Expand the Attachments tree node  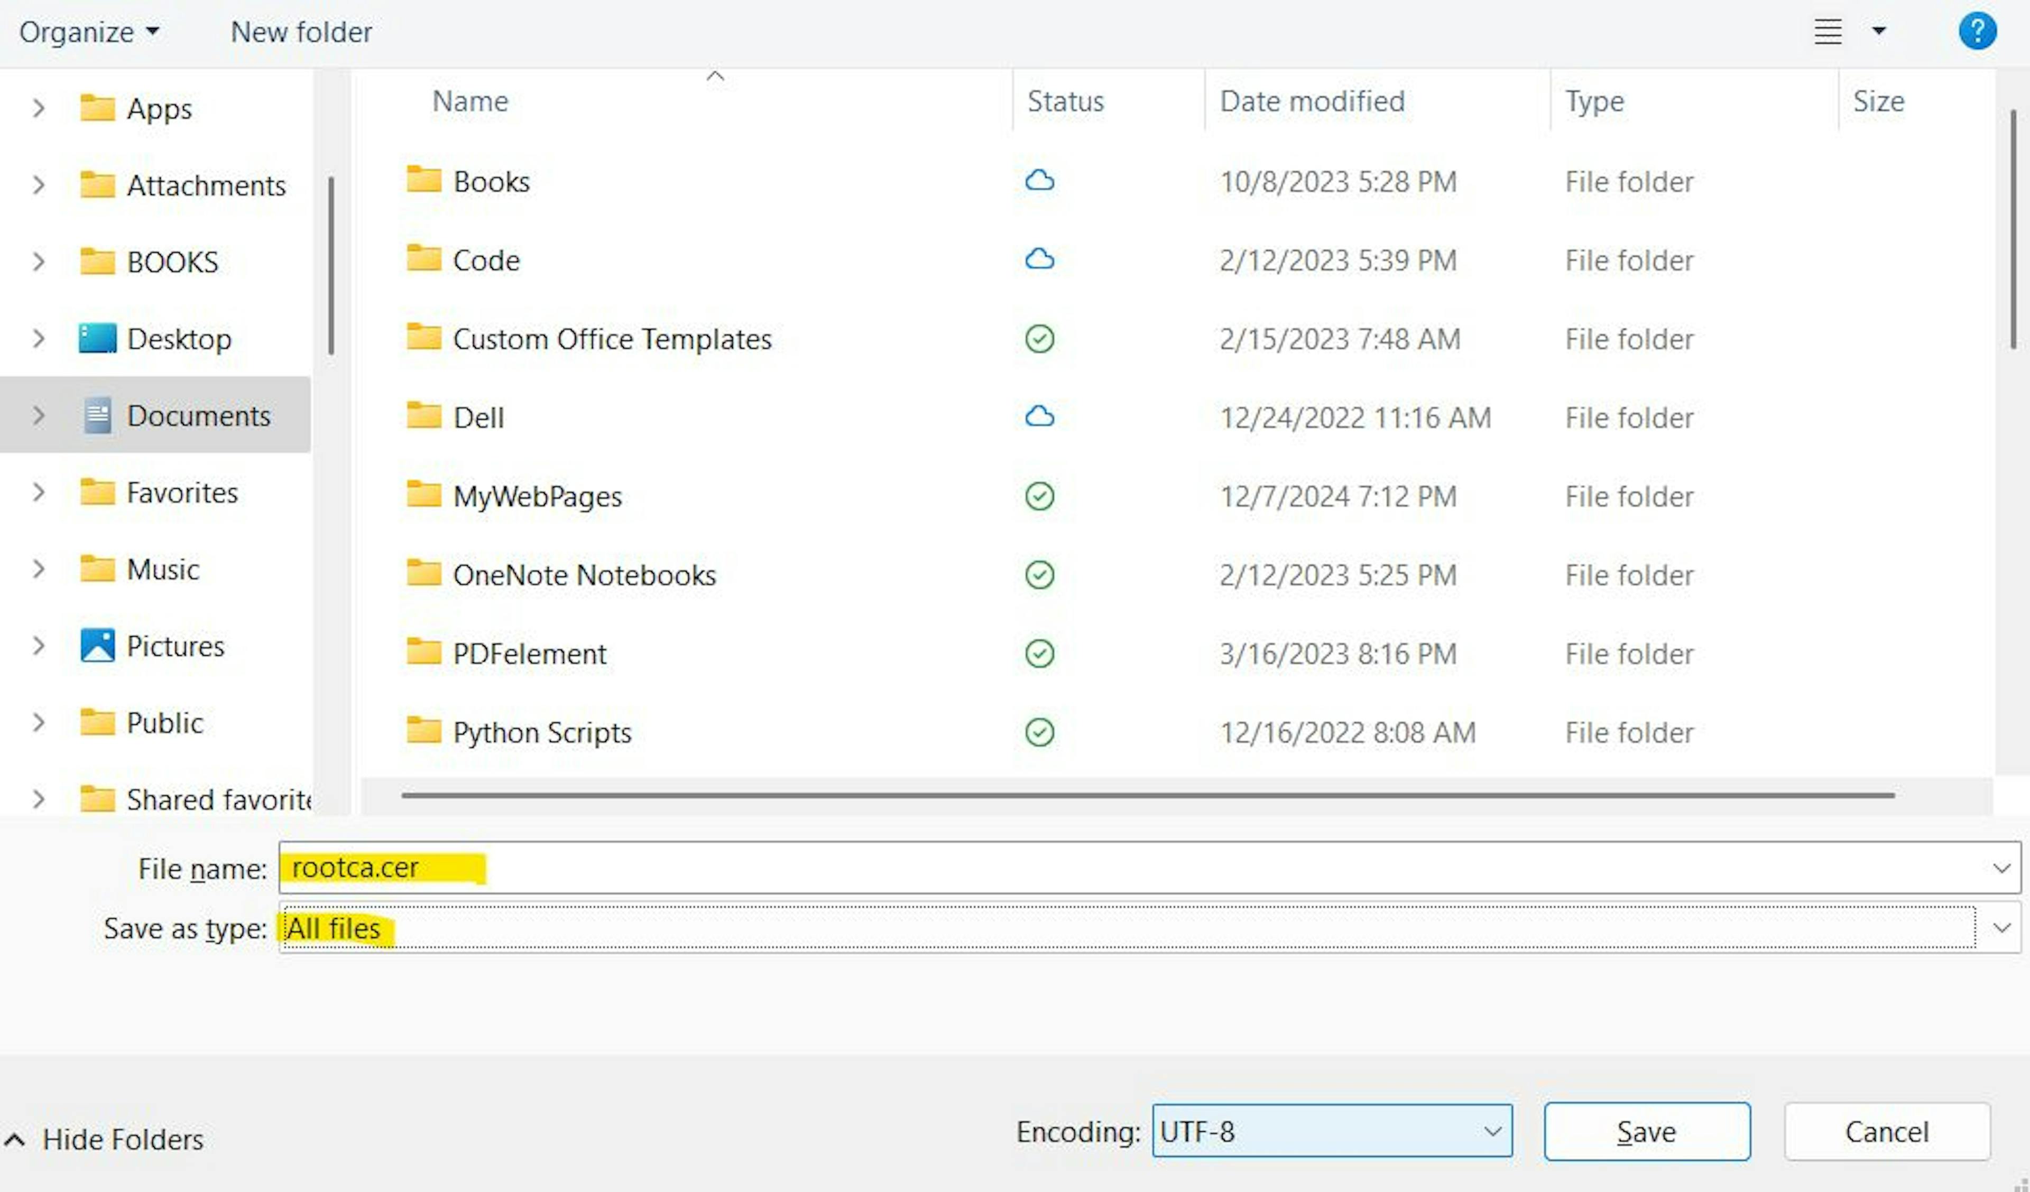[x=38, y=184]
